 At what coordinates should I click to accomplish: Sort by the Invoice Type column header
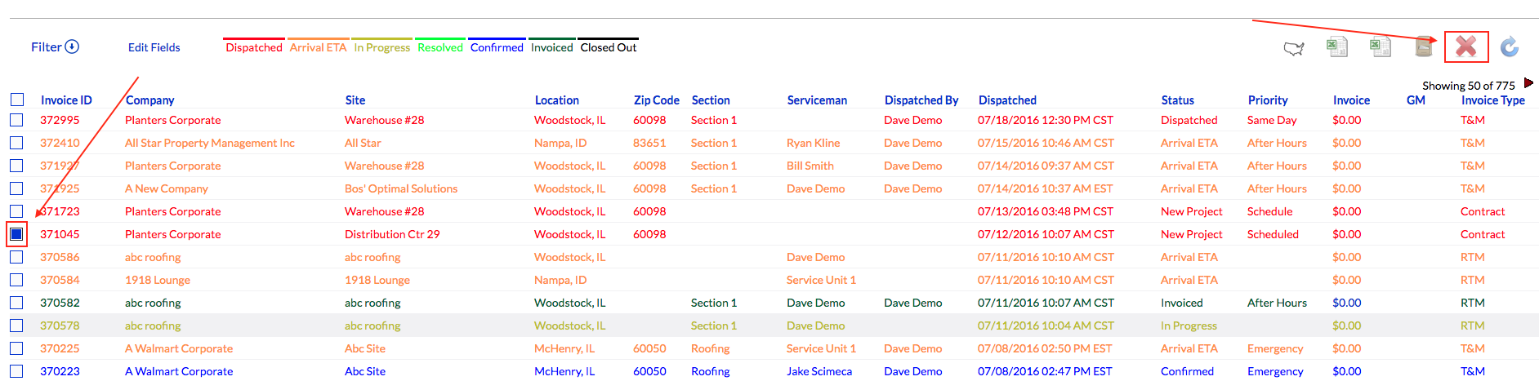[x=1493, y=100]
